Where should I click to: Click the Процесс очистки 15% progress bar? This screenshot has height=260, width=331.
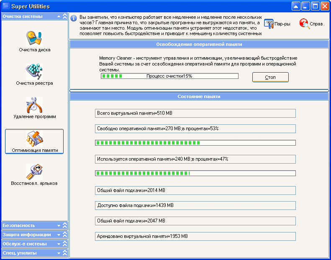pos(170,76)
